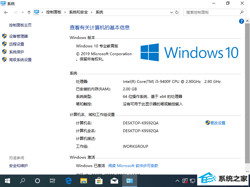The width and height of the screenshot is (250, 187).
Task: Click DESKTOP-K9S92QA in the 计算机名 row
Action: point(141,123)
